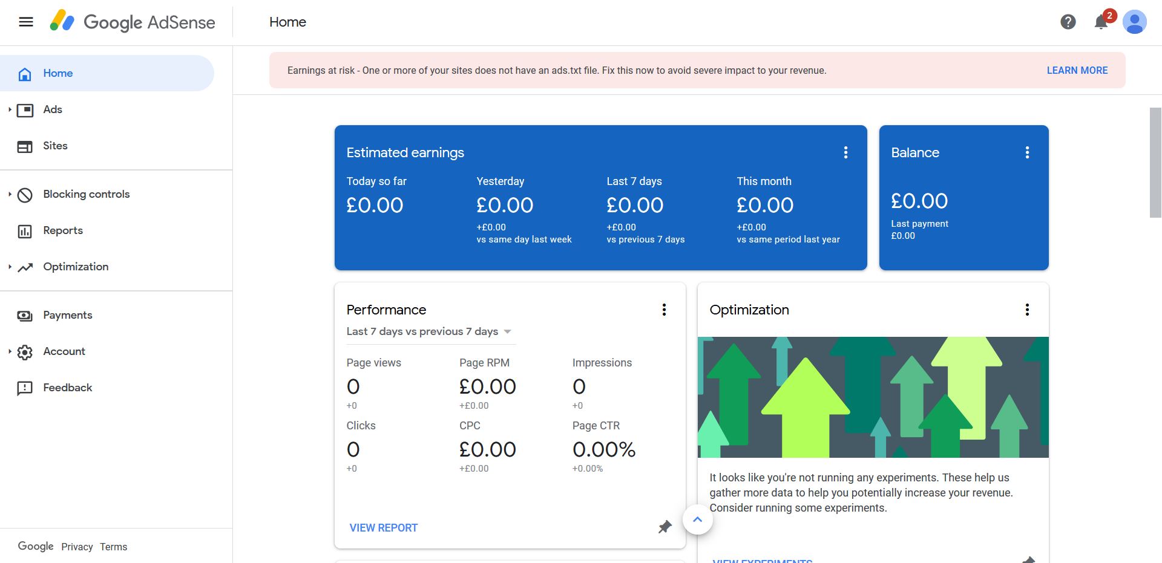Image resolution: width=1162 pixels, height=563 pixels.
Task: Open Performance card options menu
Action: (664, 310)
